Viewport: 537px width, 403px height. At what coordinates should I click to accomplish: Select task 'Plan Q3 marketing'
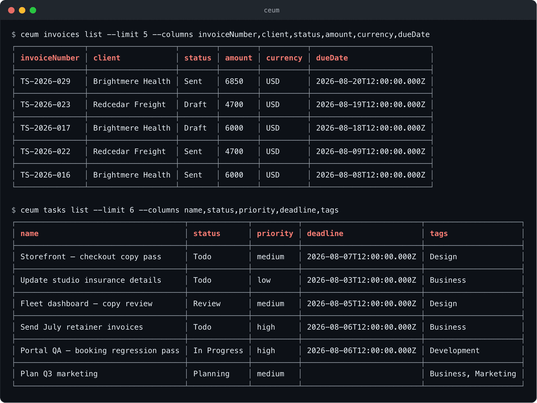tap(59, 374)
